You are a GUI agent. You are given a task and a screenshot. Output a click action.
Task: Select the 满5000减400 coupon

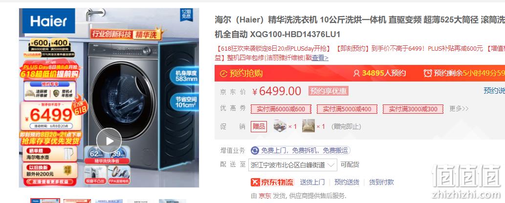[347, 109]
